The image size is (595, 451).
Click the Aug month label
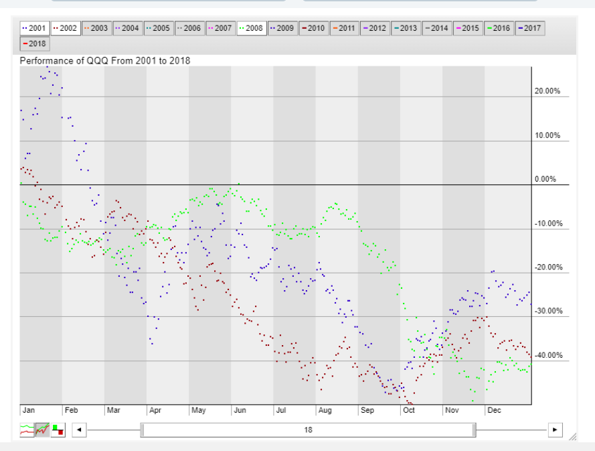point(325,410)
